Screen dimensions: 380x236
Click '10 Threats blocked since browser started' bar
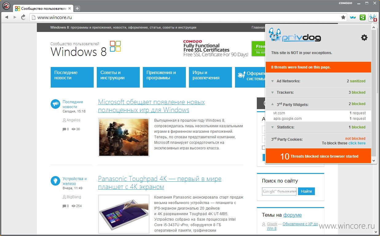tap(318, 156)
